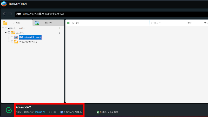Click the AIスキャン folder icon
This screenshot has height=117, width=208.
pos(13,33)
